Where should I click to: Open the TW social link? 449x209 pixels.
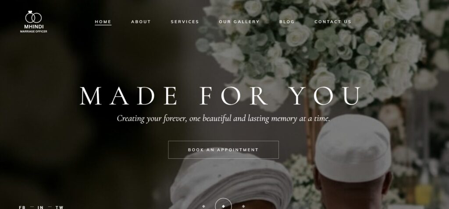pyautogui.click(x=59, y=207)
